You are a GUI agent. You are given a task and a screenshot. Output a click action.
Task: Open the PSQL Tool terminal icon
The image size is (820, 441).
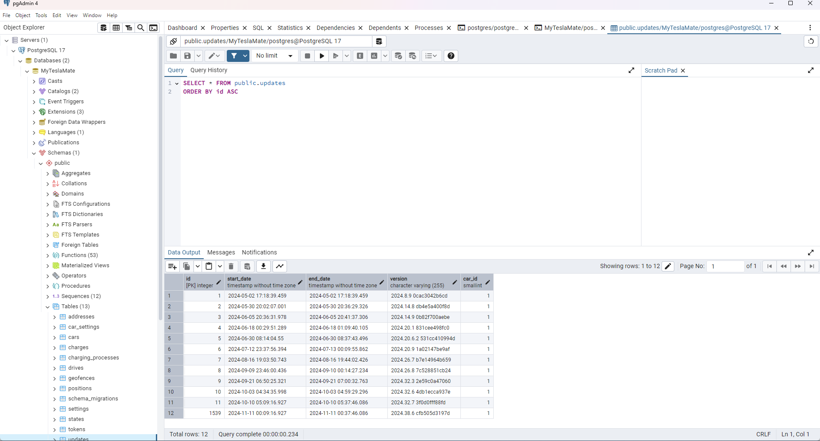coord(153,28)
